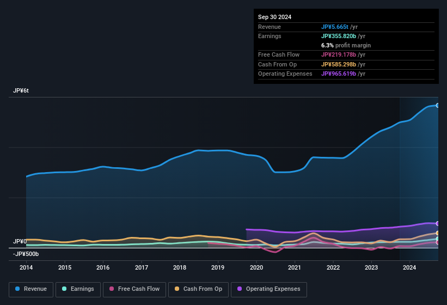This screenshot has height=305, width=447.
Task: Click the orange Cash From Op legend dot
Action: click(177, 289)
